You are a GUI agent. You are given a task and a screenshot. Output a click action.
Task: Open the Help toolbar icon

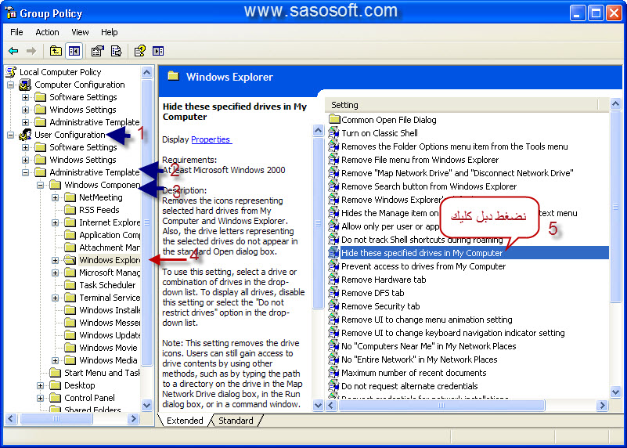(x=139, y=51)
